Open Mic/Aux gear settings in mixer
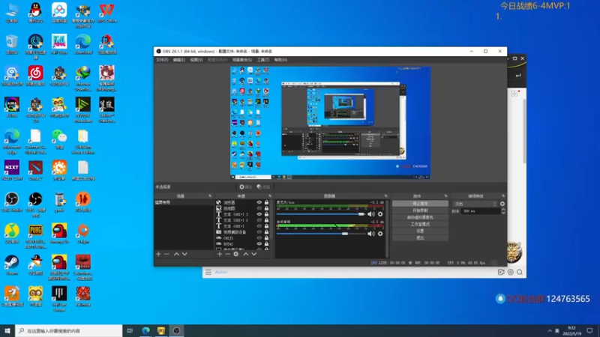Image resolution: width=600 pixels, height=337 pixels. tap(380, 214)
